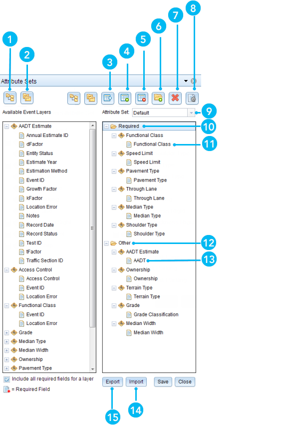The image size is (281, 425).
Task: Toggle Include all required fields checkbox
Action: coord(7,379)
